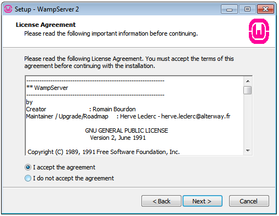279x216 pixels.
Task: Click the Free Software Foundation copyright line
Action: pyautogui.click(x=104, y=152)
